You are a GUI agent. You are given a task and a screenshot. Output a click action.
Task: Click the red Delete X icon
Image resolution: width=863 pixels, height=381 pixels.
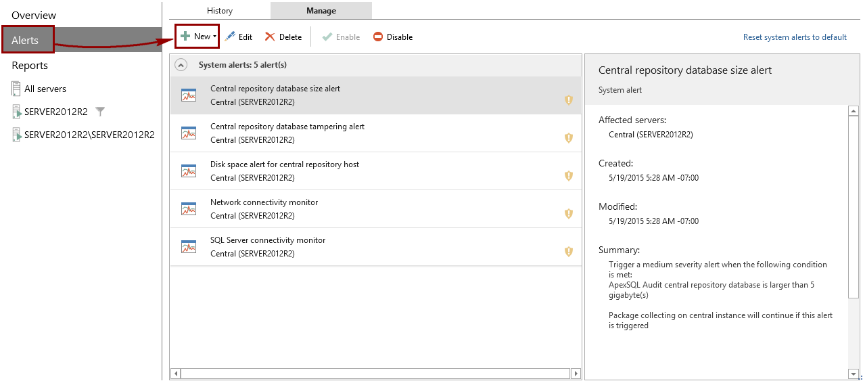270,37
